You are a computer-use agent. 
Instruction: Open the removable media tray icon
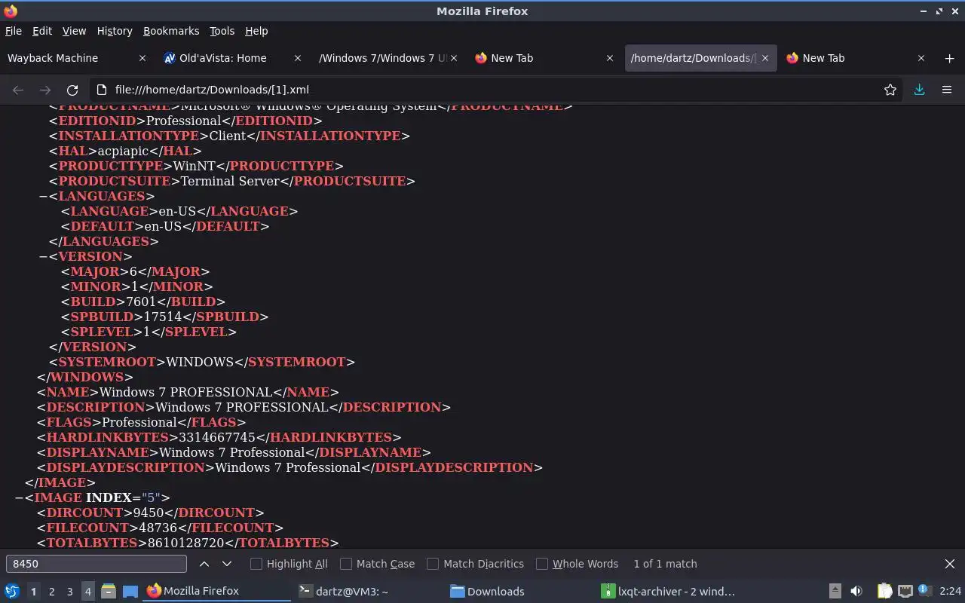pos(835,591)
